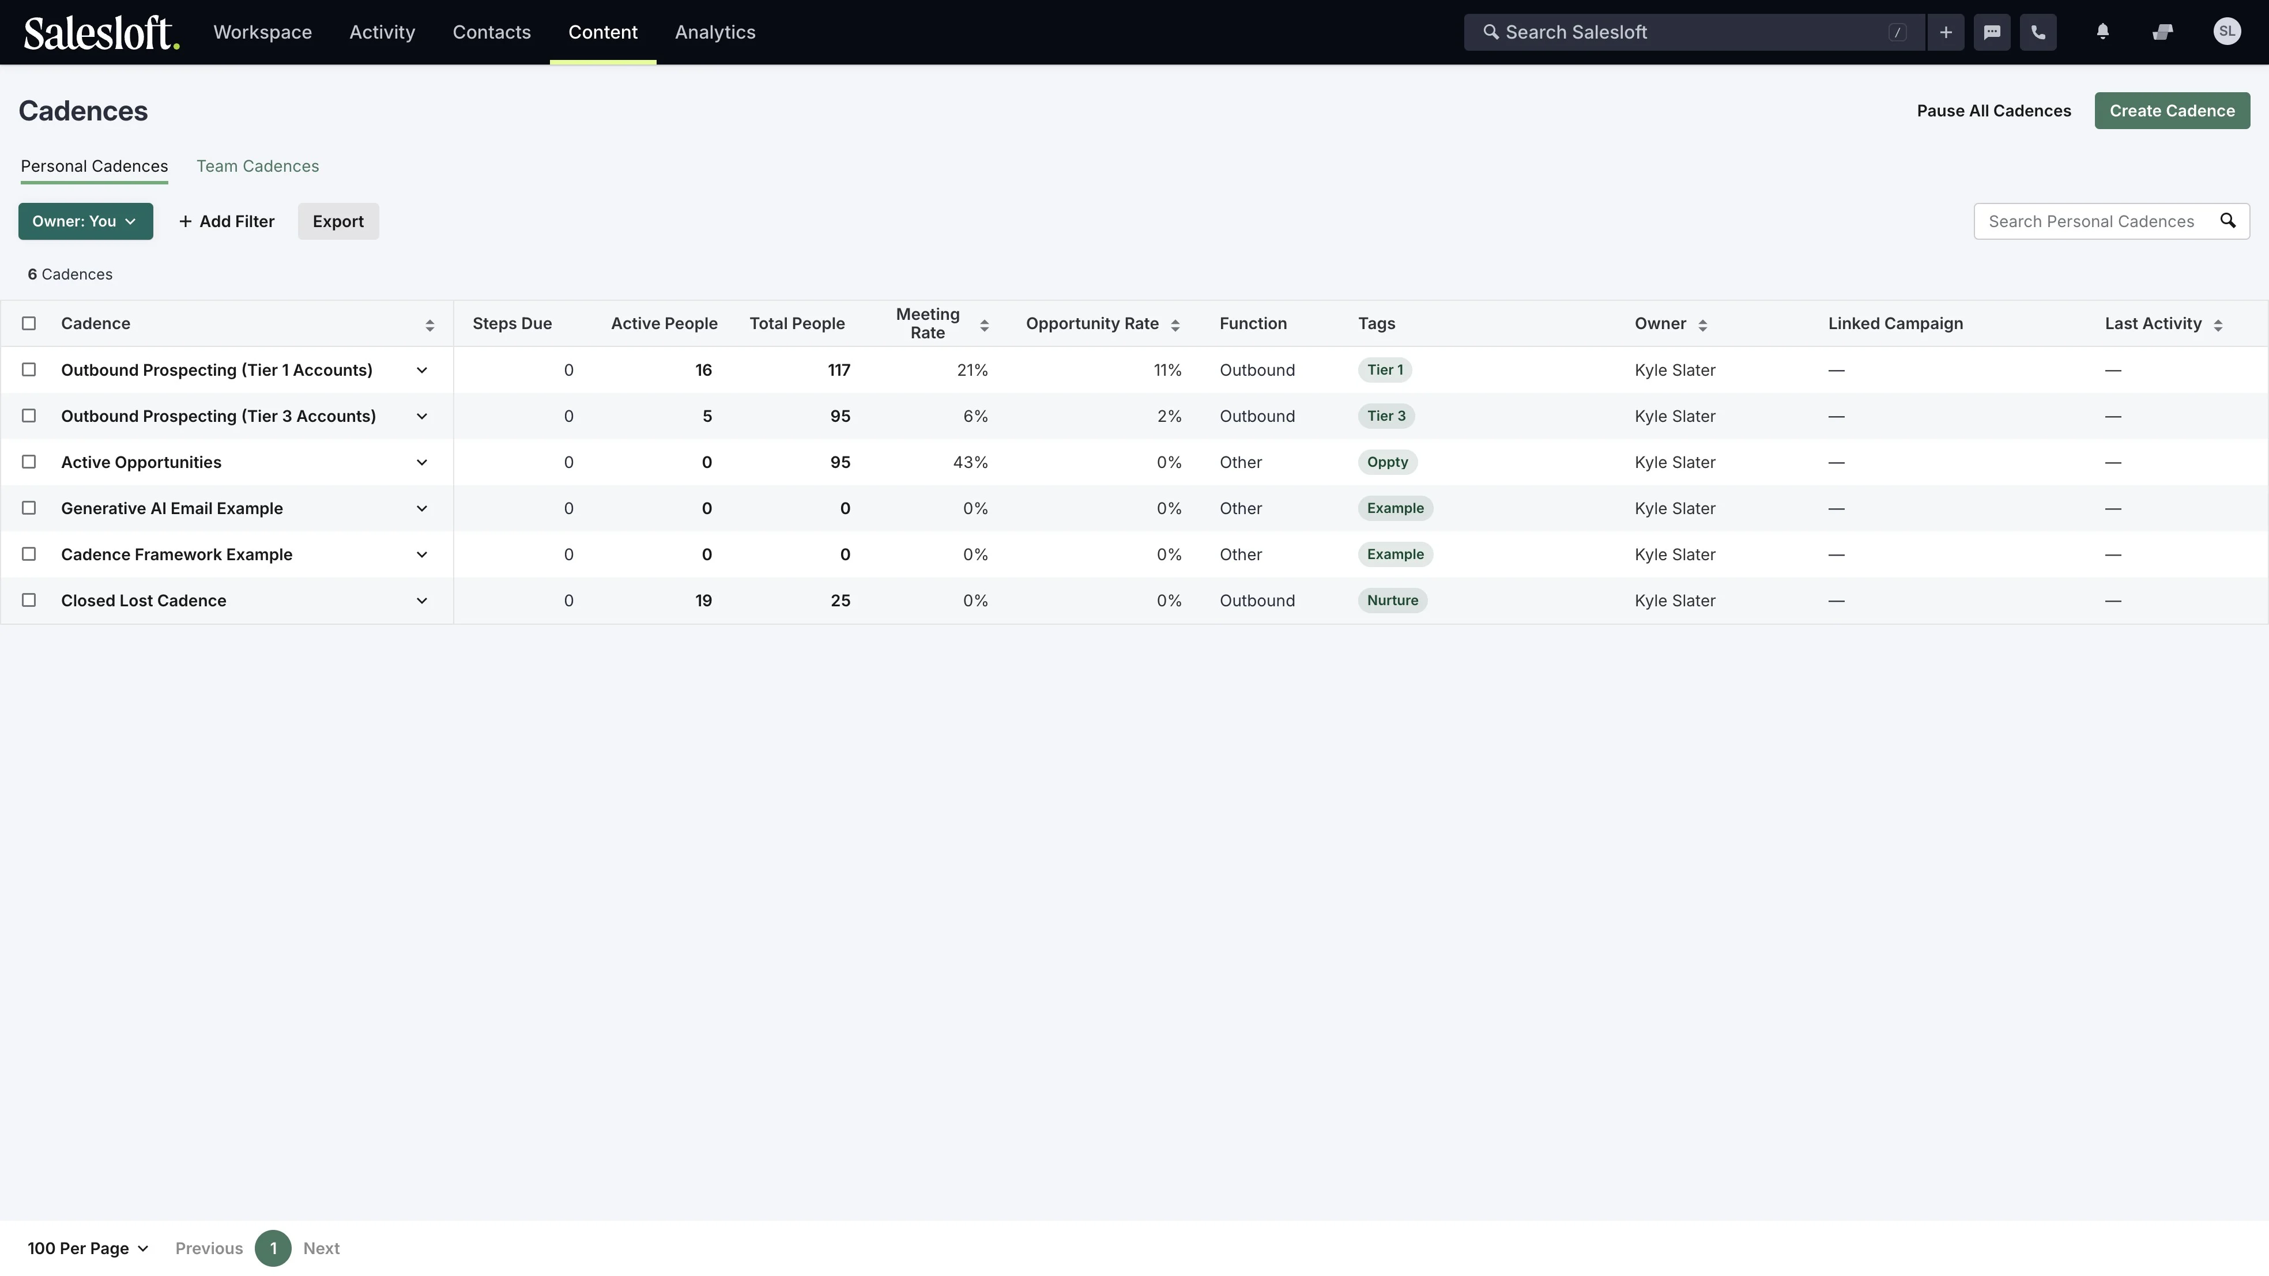Check Generative AI Email Example row

tap(29, 508)
